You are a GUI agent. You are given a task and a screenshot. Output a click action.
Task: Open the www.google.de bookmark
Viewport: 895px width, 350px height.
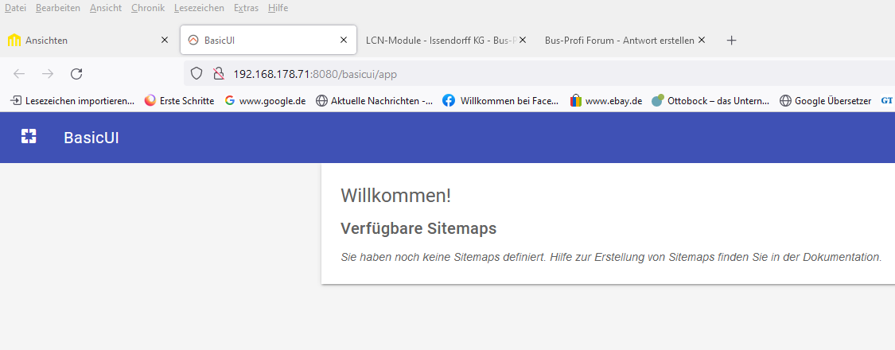tap(265, 101)
